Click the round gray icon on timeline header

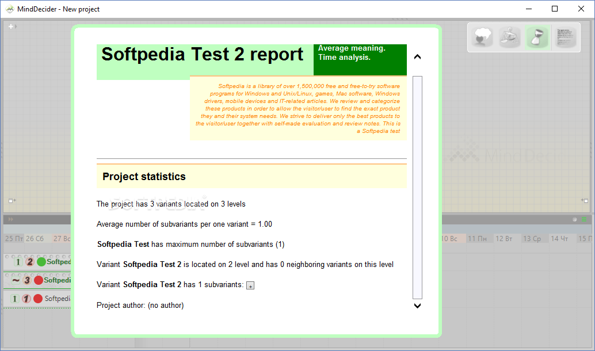click(574, 219)
